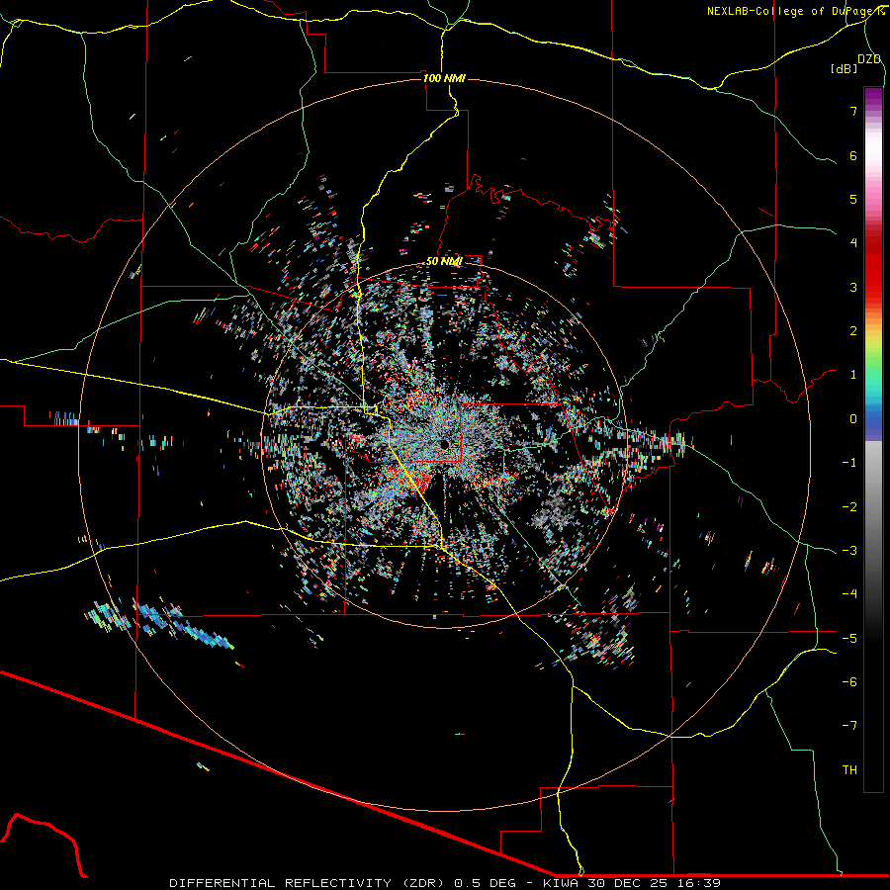Screen dimensions: 890x890
Task: Click the 16:39 timestamp in caption
Action: [699, 883]
